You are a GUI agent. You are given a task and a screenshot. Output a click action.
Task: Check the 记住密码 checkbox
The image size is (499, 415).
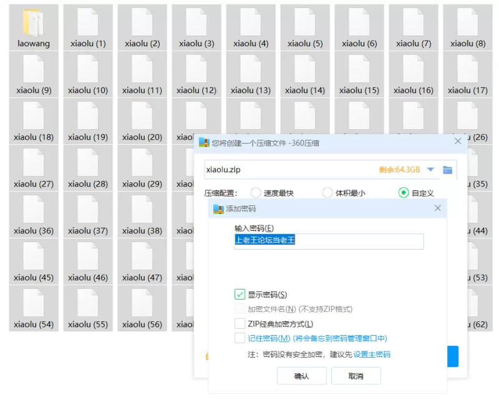coord(240,338)
